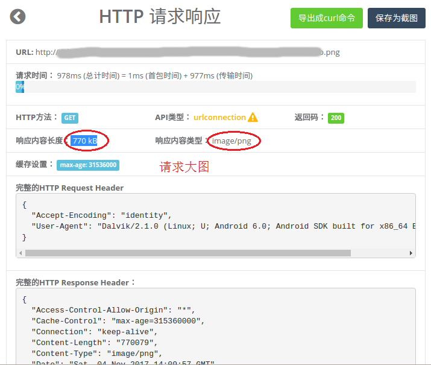The width and height of the screenshot is (431, 365).
Task: Click the image/png content type value
Action: pos(231,141)
